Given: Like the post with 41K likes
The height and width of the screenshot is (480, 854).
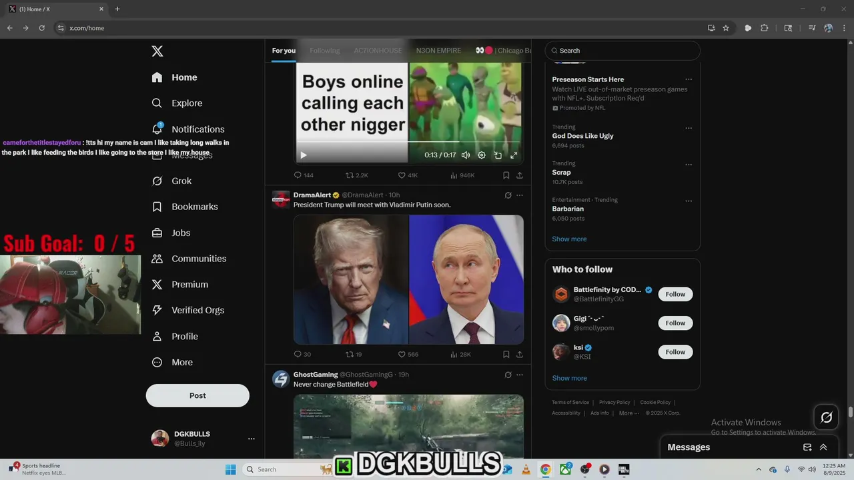Looking at the screenshot, I should point(408,175).
